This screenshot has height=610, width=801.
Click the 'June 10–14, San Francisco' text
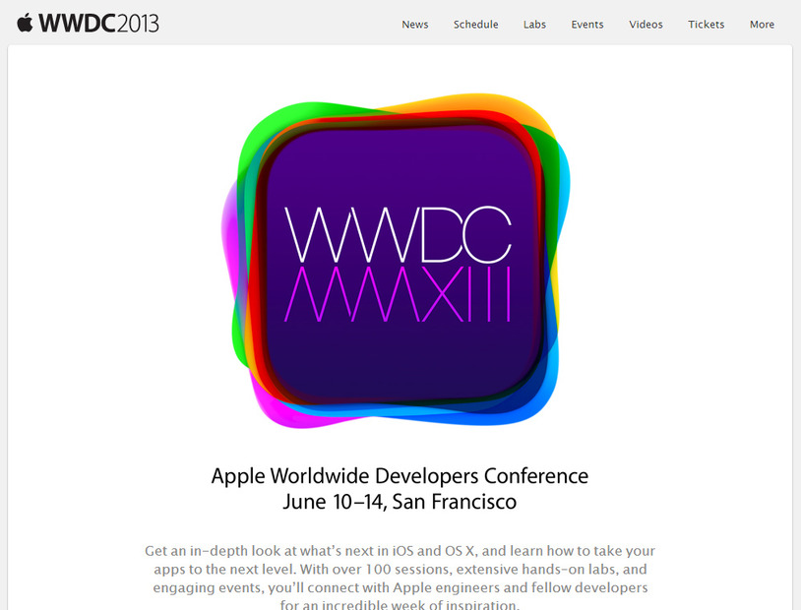click(400, 502)
